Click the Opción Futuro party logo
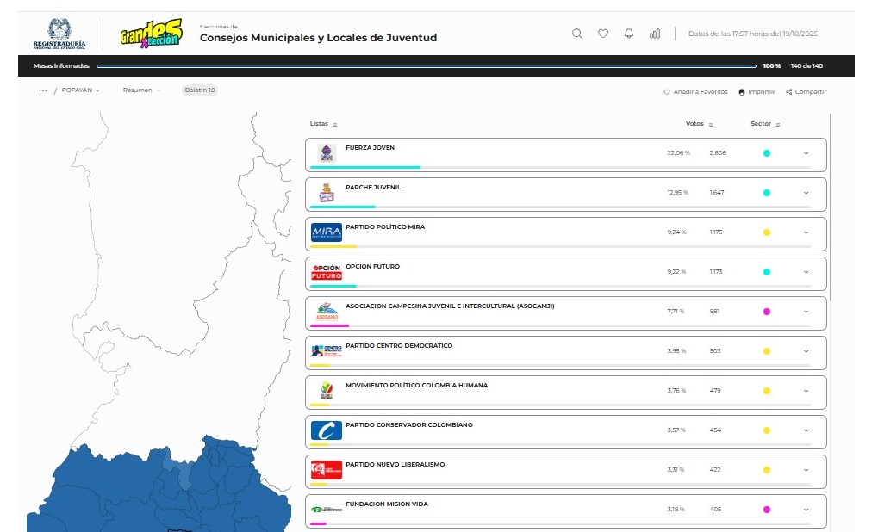The image size is (878, 532). pos(327,272)
